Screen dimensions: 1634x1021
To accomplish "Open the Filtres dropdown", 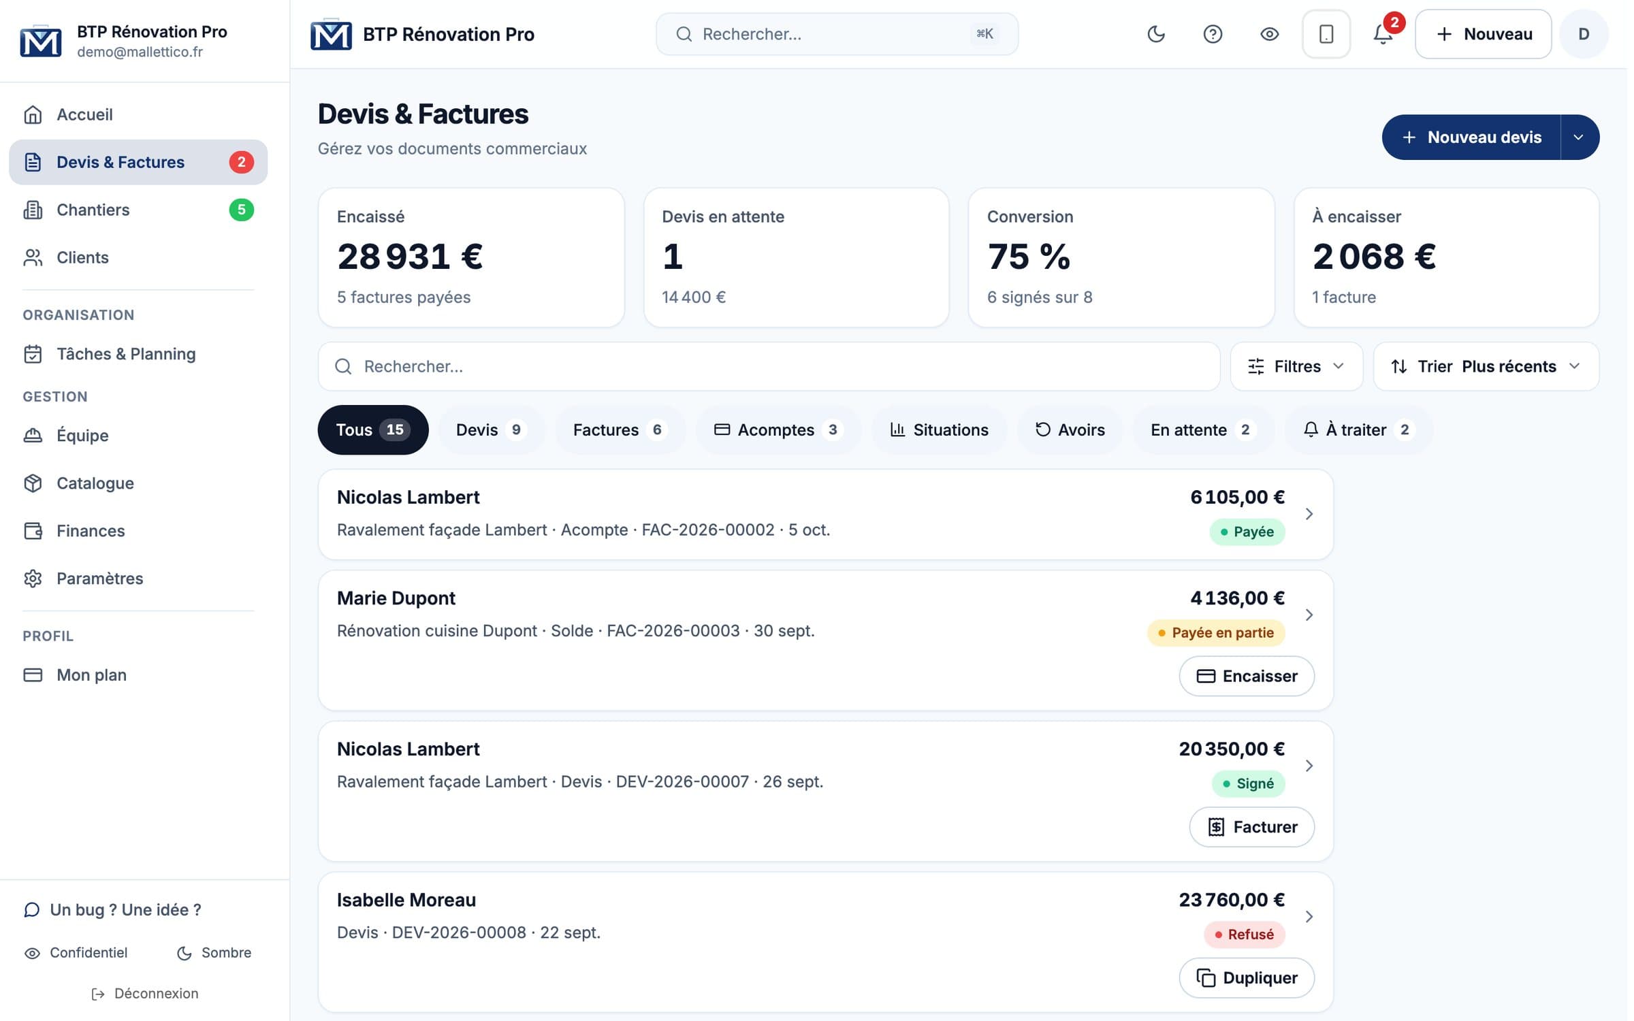I will 1296,367.
